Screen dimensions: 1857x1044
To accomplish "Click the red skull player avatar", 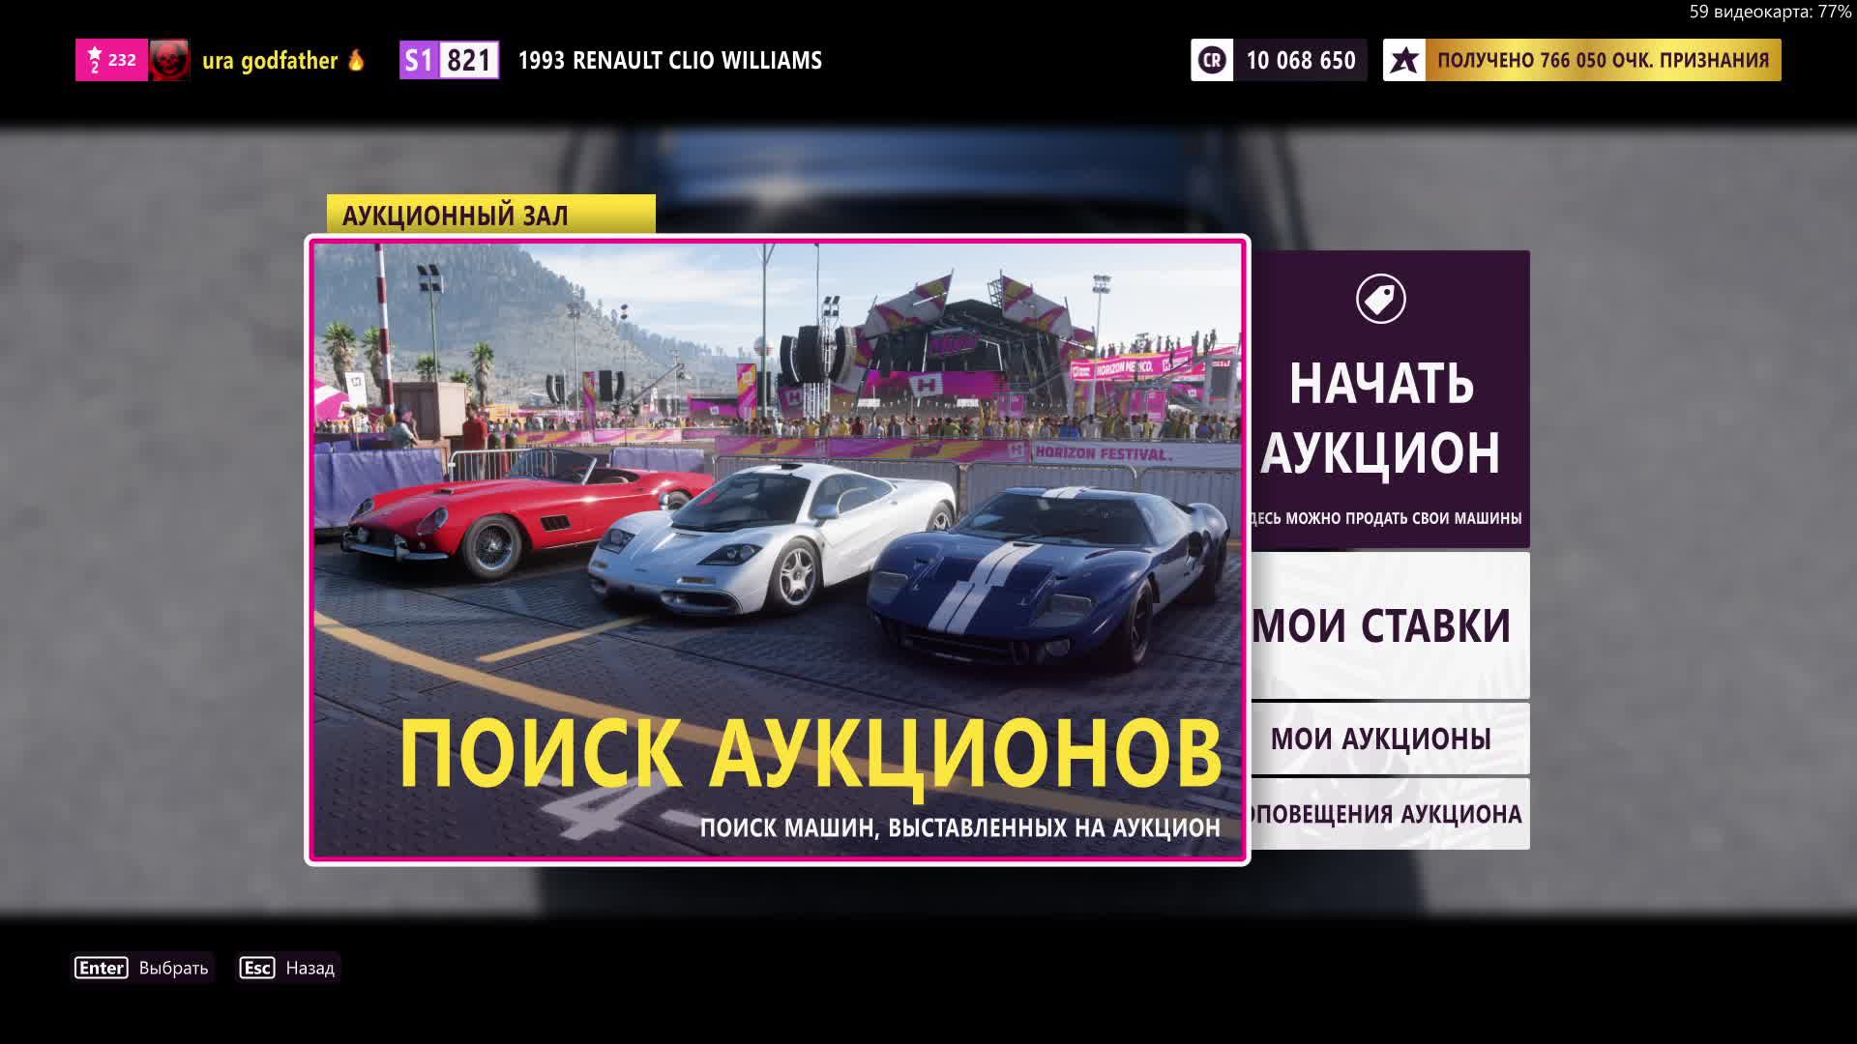I will click(x=169, y=60).
